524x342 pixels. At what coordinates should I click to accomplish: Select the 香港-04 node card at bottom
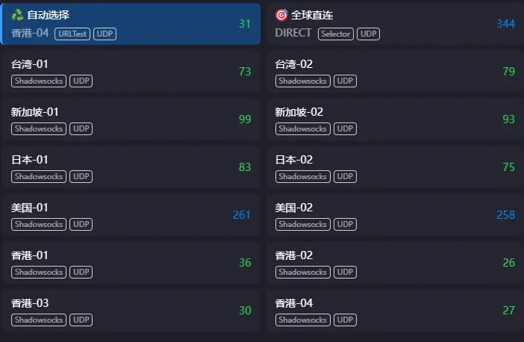394,311
